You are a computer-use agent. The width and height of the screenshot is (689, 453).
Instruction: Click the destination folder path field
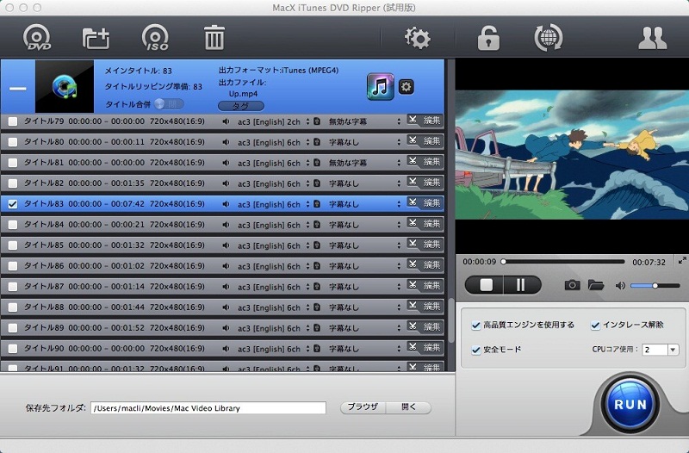208,407
